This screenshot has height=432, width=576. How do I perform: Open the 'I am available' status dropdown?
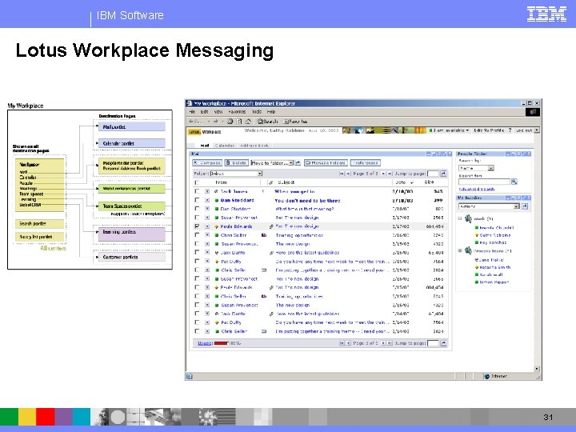[450, 130]
